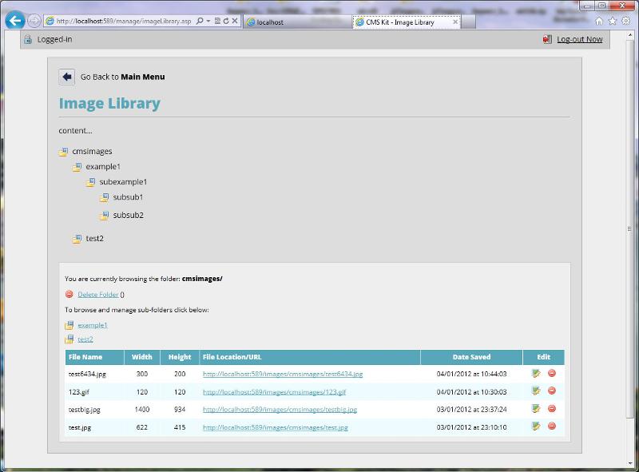Viewport: 639px width, 472px height.
Task: Click the Log-out Now door icon
Action: pos(547,39)
